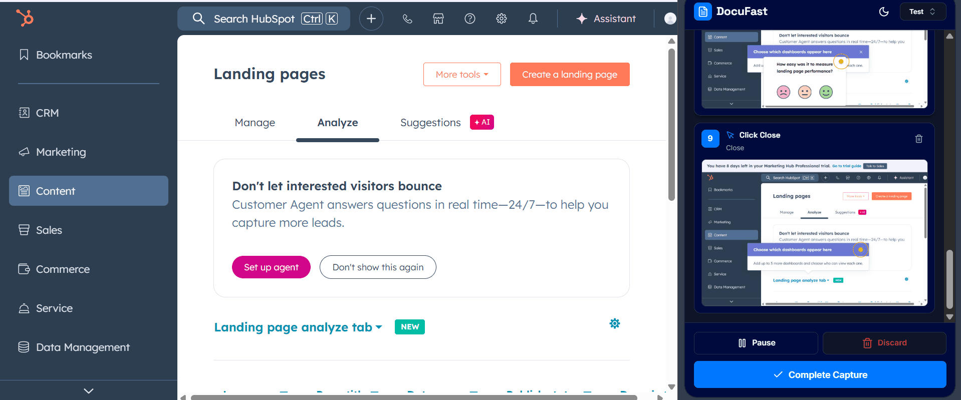Open Data Management in the sidebar
The image size is (961, 400).
[89, 347]
